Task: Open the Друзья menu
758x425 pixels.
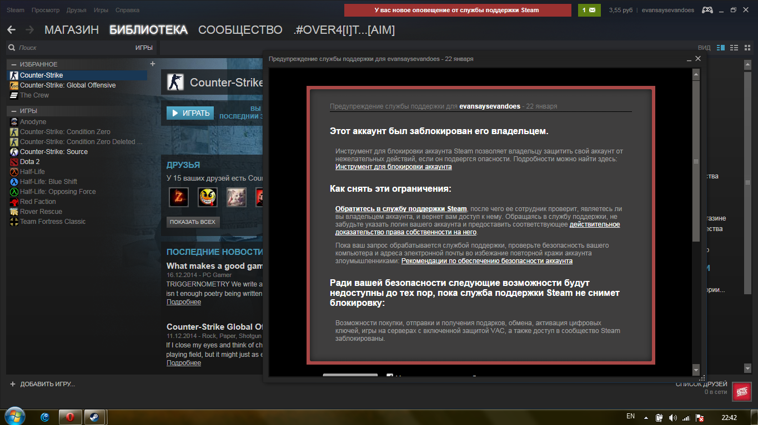Action: click(76, 10)
